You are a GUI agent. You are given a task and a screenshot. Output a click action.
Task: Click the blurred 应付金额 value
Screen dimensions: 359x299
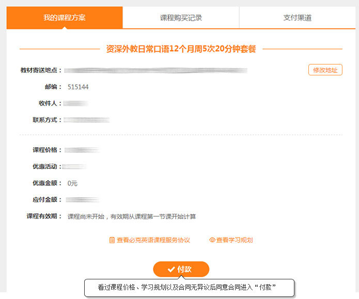(x=83, y=200)
